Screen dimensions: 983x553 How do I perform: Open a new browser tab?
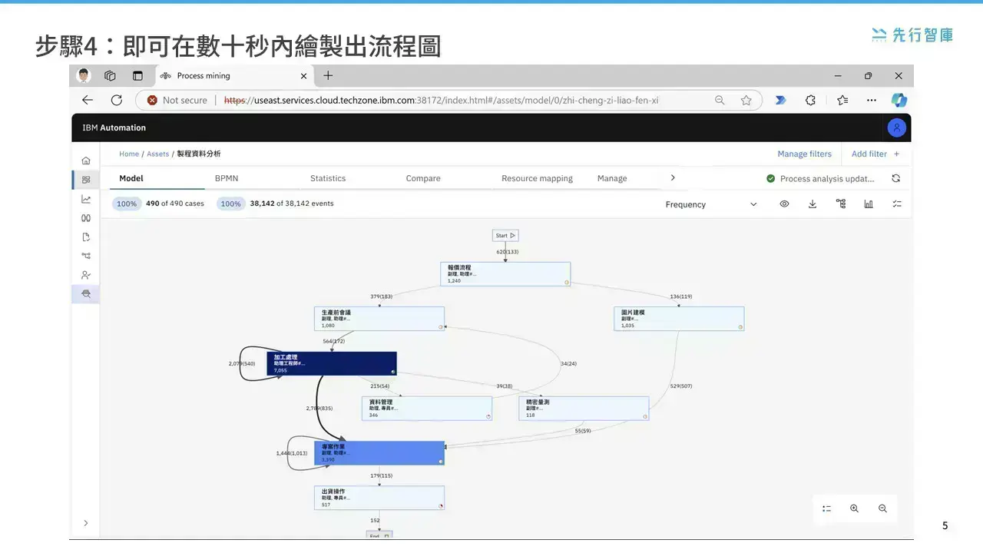click(x=328, y=75)
